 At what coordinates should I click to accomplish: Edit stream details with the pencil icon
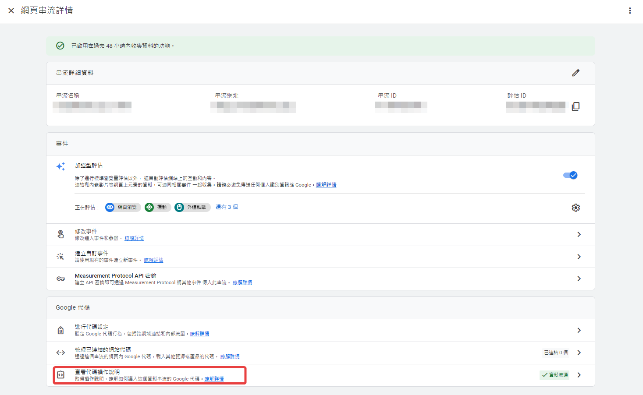click(576, 73)
